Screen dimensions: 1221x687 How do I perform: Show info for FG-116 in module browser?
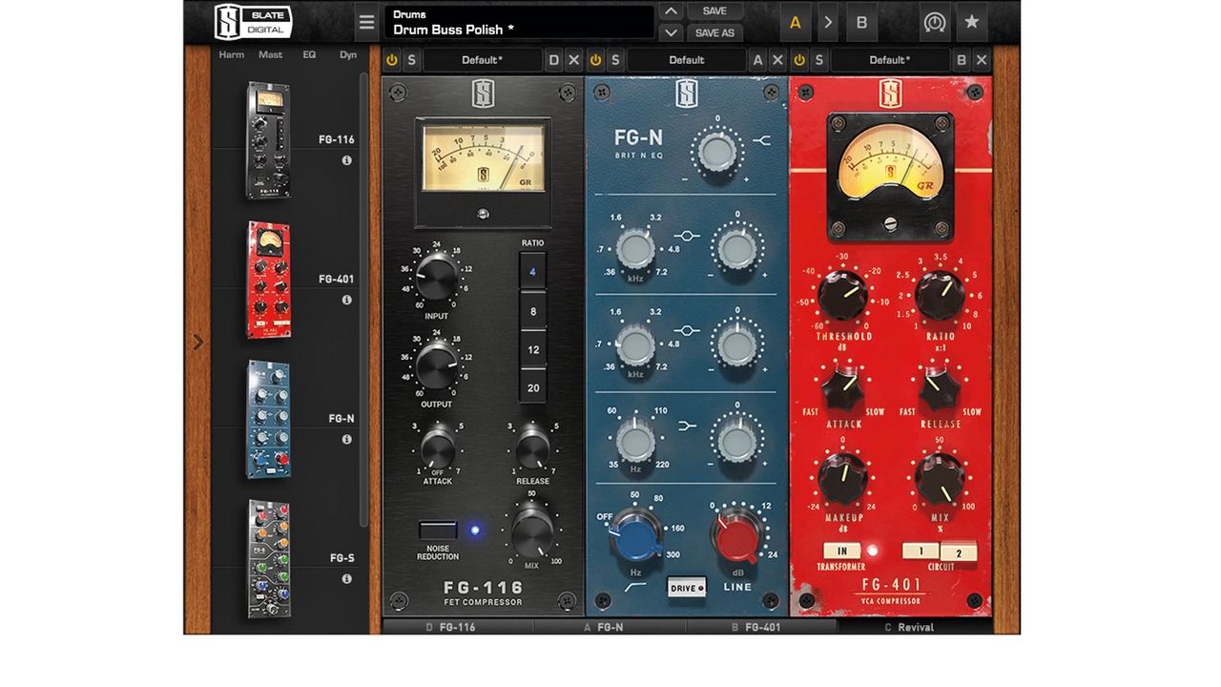point(347,160)
